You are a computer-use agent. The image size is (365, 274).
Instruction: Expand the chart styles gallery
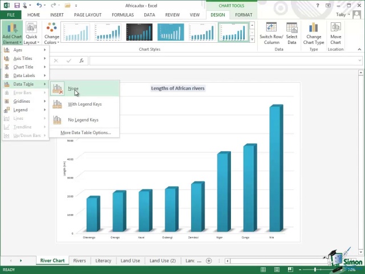[x=253, y=40]
